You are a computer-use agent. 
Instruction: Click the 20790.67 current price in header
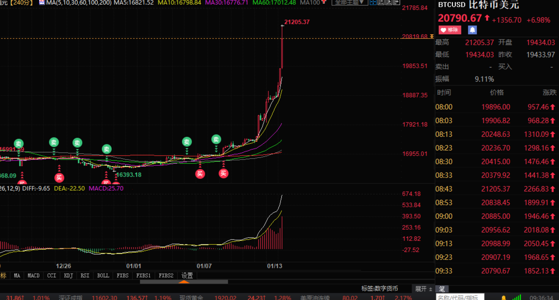460,18
